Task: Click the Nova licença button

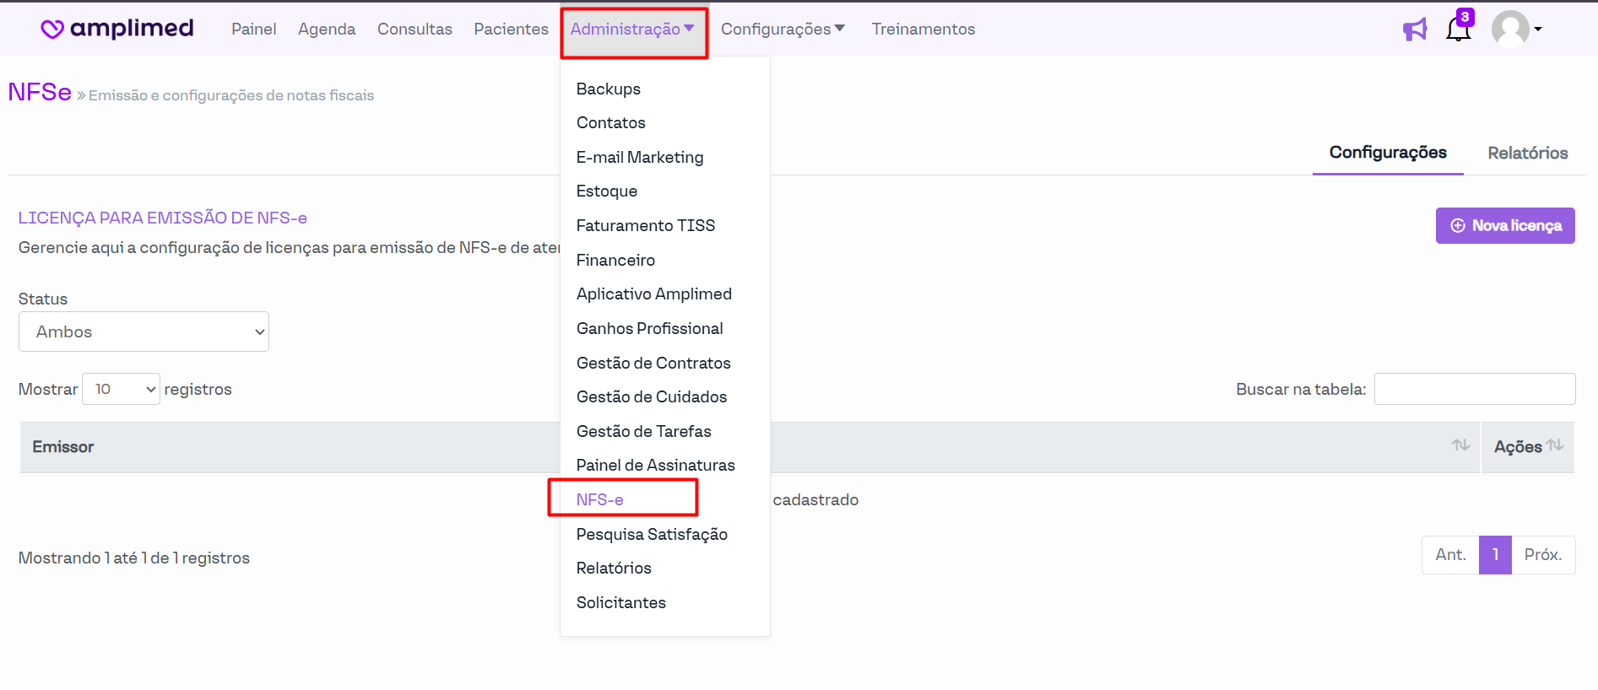Action: point(1504,225)
